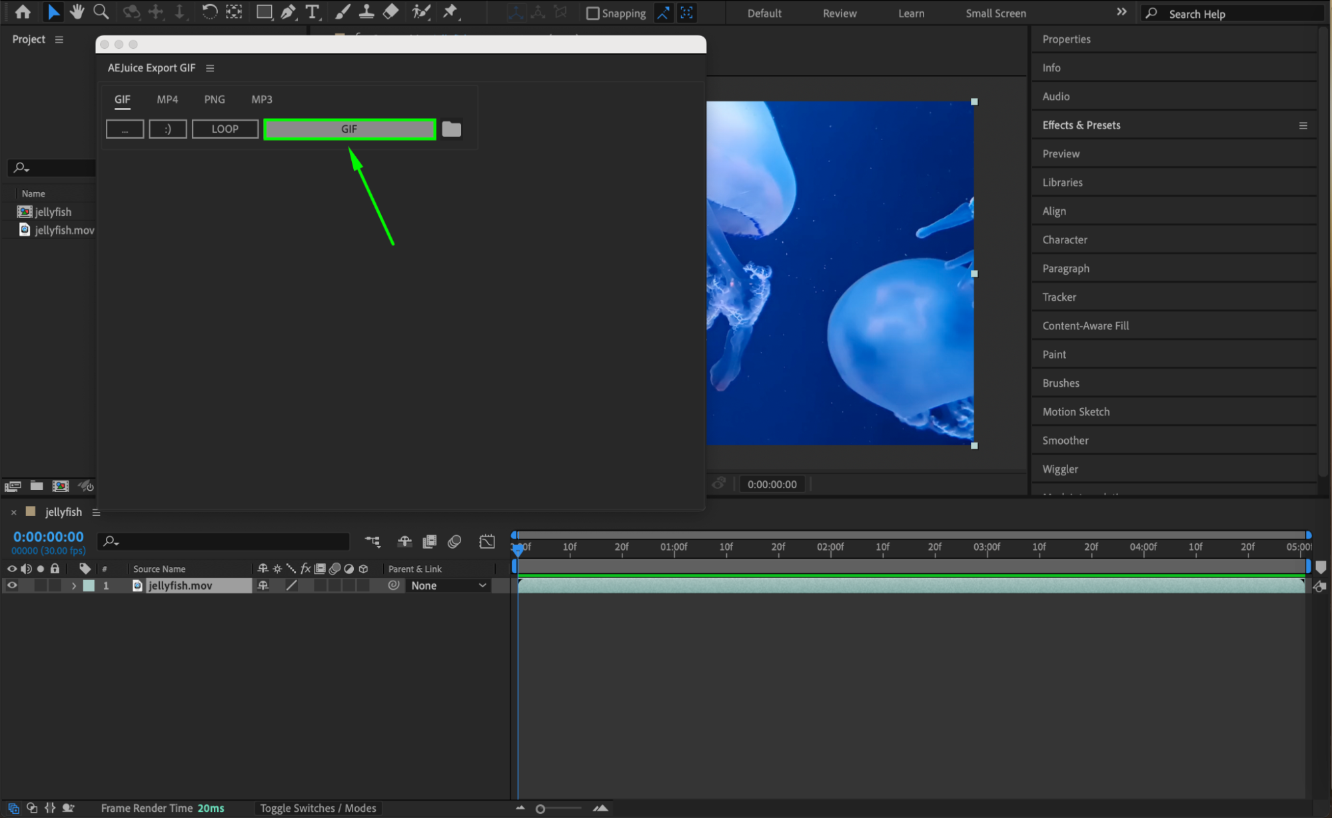Click the green GIF export button
Image resolution: width=1332 pixels, height=818 pixels.
pyautogui.click(x=349, y=129)
